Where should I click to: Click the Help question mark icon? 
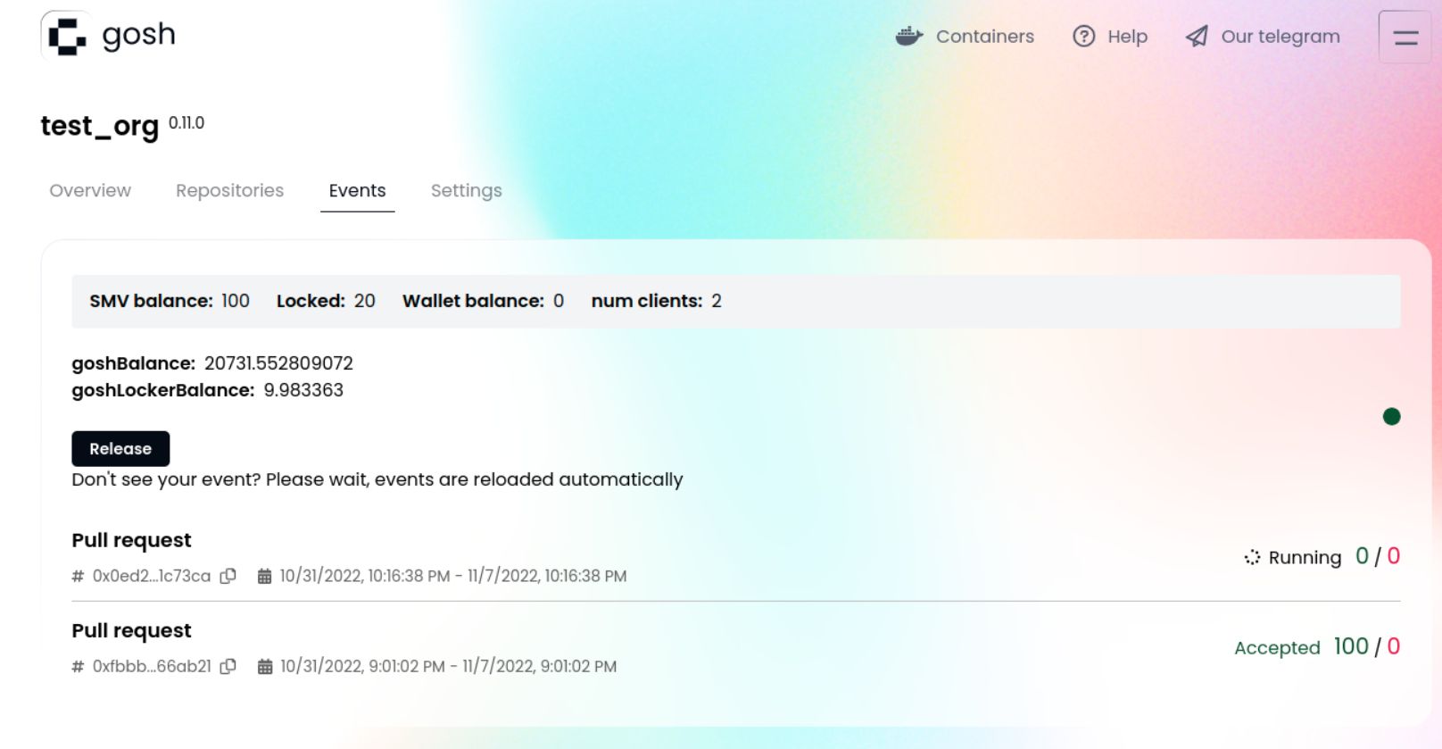(x=1083, y=37)
